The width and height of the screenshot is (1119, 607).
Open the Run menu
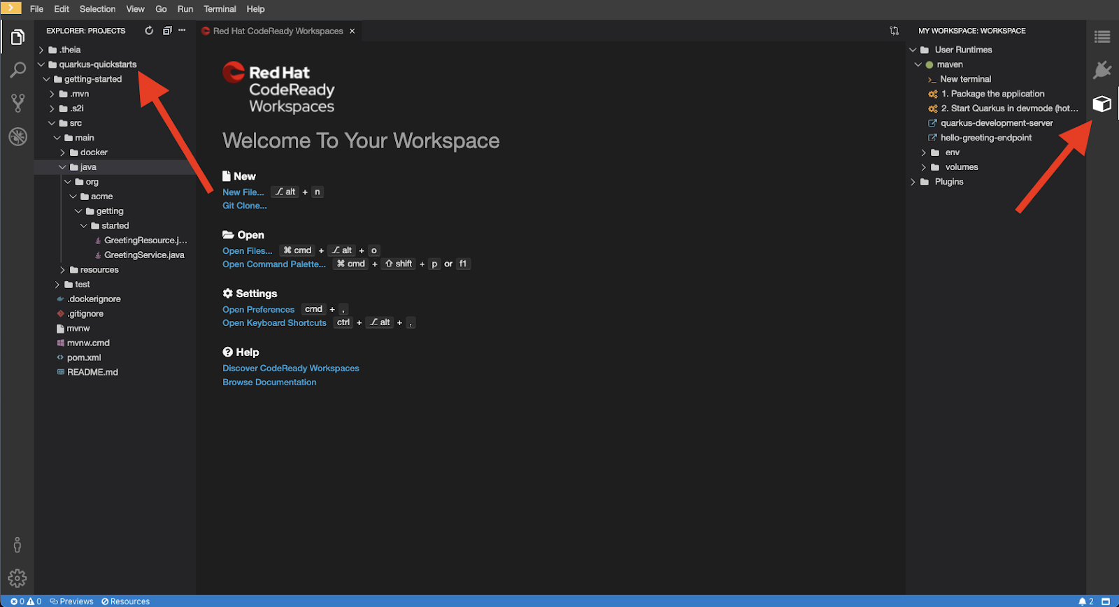click(185, 9)
